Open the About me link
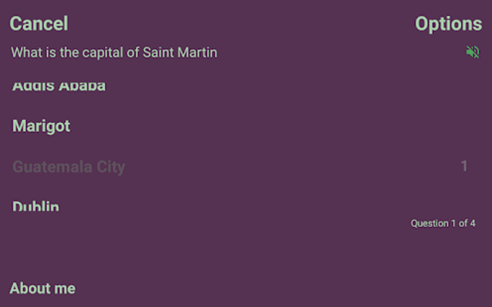The image size is (492, 307). [42, 288]
